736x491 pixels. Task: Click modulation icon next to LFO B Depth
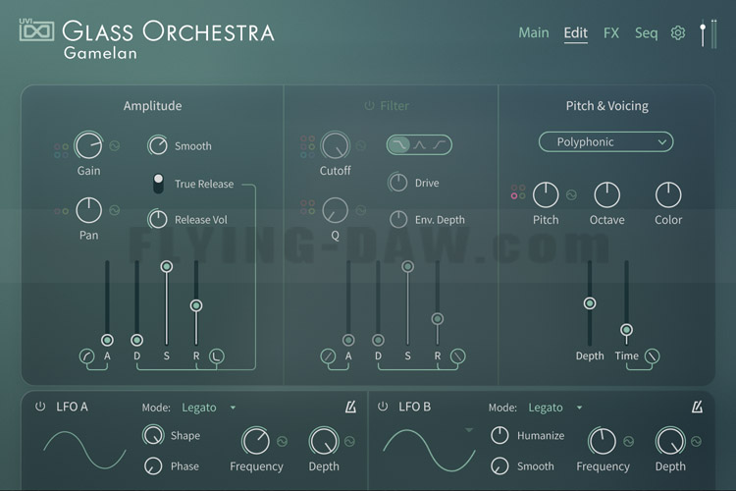point(696,441)
